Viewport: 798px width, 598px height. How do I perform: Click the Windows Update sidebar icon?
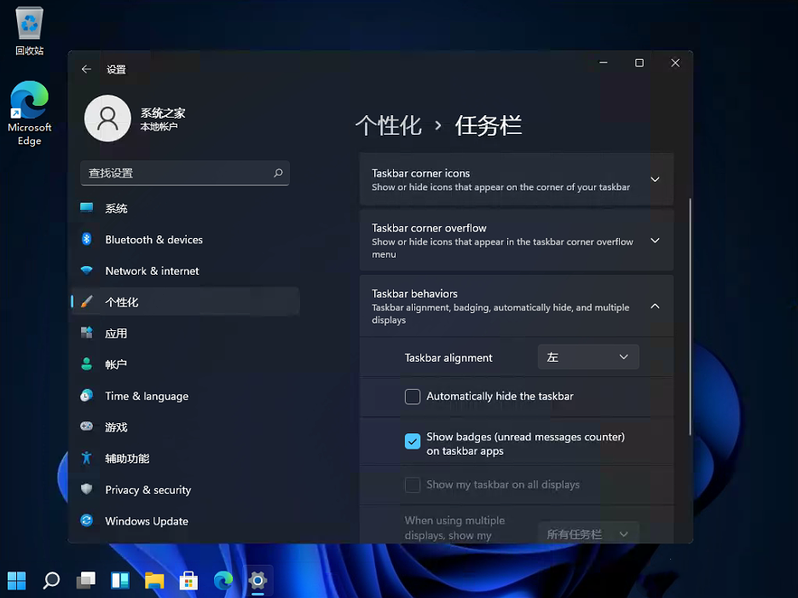pyautogui.click(x=86, y=520)
